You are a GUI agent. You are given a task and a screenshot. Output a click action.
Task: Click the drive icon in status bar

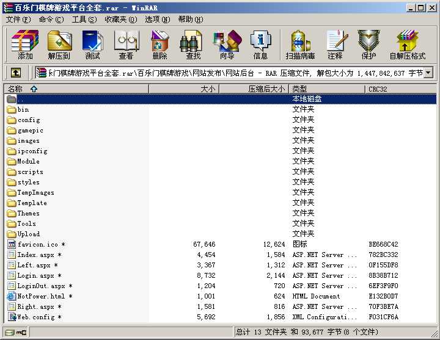coord(10,333)
